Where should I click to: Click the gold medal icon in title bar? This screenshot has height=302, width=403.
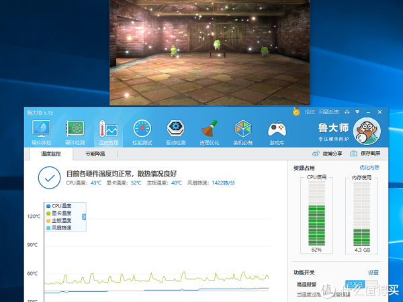click(x=296, y=111)
